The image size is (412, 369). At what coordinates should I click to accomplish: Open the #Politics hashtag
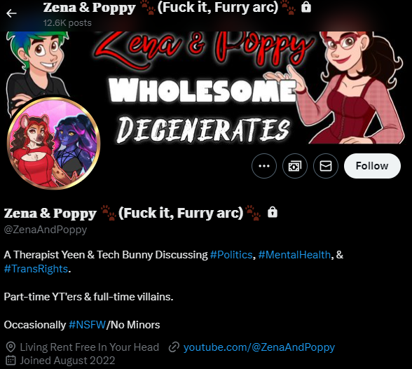coord(231,255)
